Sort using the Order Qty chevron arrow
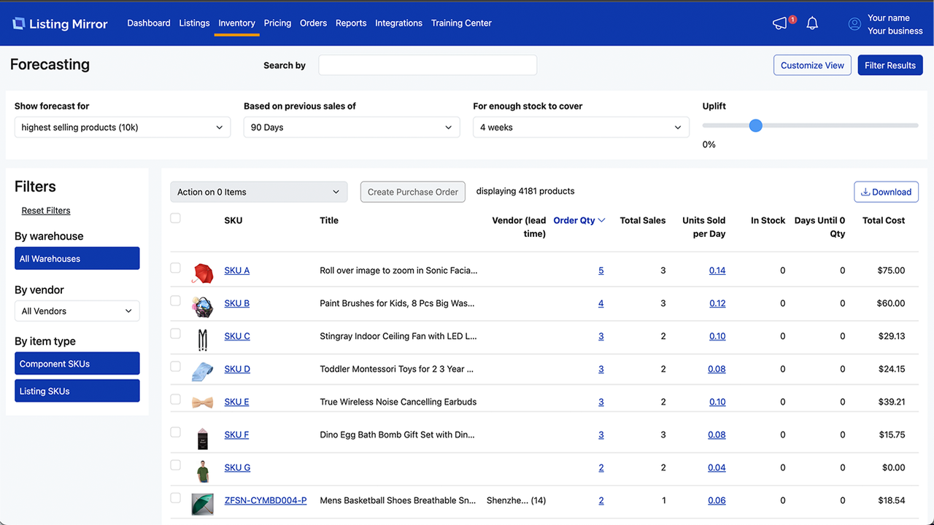The width and height of the screenshot is (934, 525). [601, 220]
